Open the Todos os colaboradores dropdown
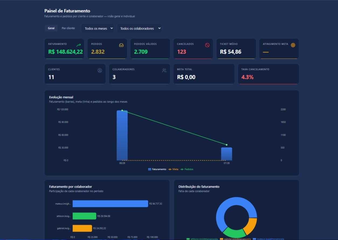The height and width of the screenshot is (240, 338). point(139,28)
